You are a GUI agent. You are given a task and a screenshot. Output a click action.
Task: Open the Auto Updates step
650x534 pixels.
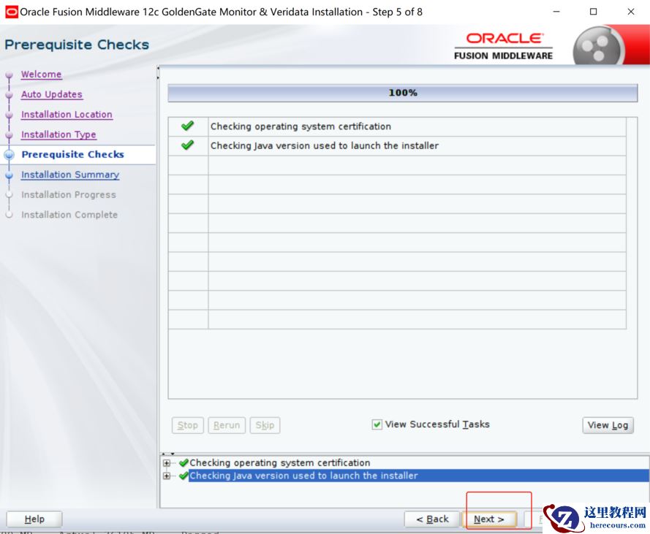(x=52, y=94)
